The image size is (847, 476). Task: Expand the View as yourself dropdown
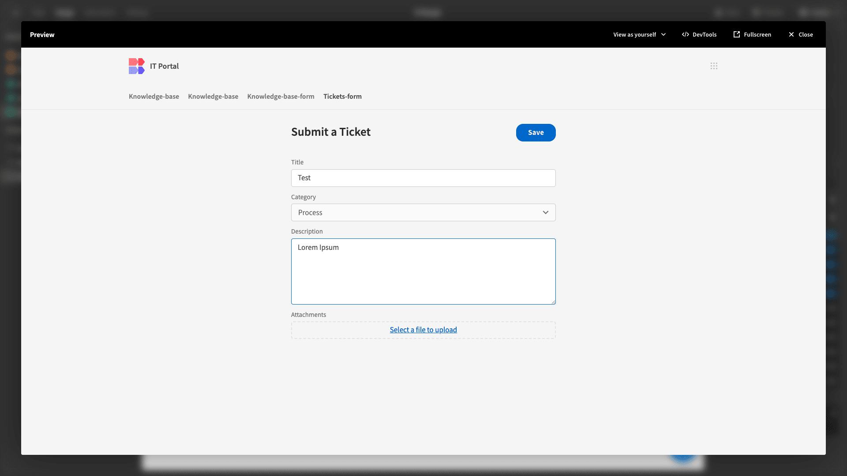click(639, 34)
